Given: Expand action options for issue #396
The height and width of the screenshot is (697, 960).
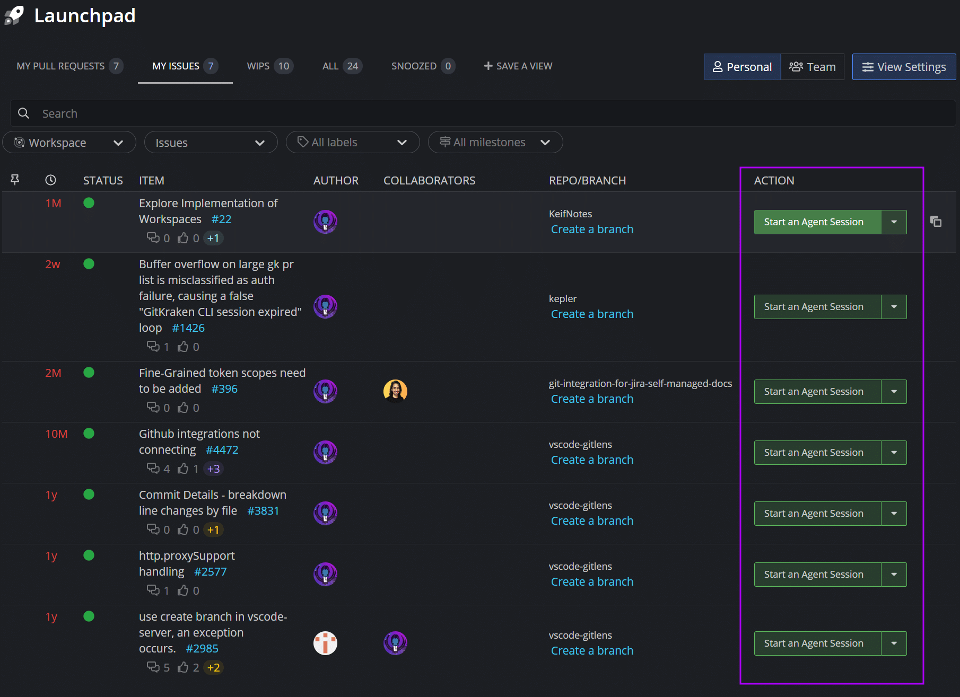Looking at the screenshot, I should pyautogui.click(x=894, y=392).
